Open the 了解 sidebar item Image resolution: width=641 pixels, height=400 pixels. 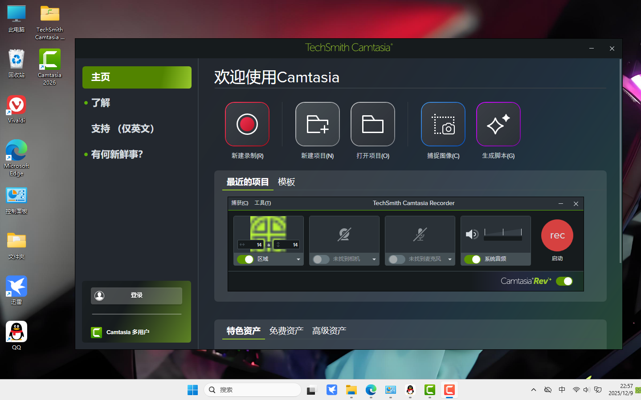click(101, 103)
